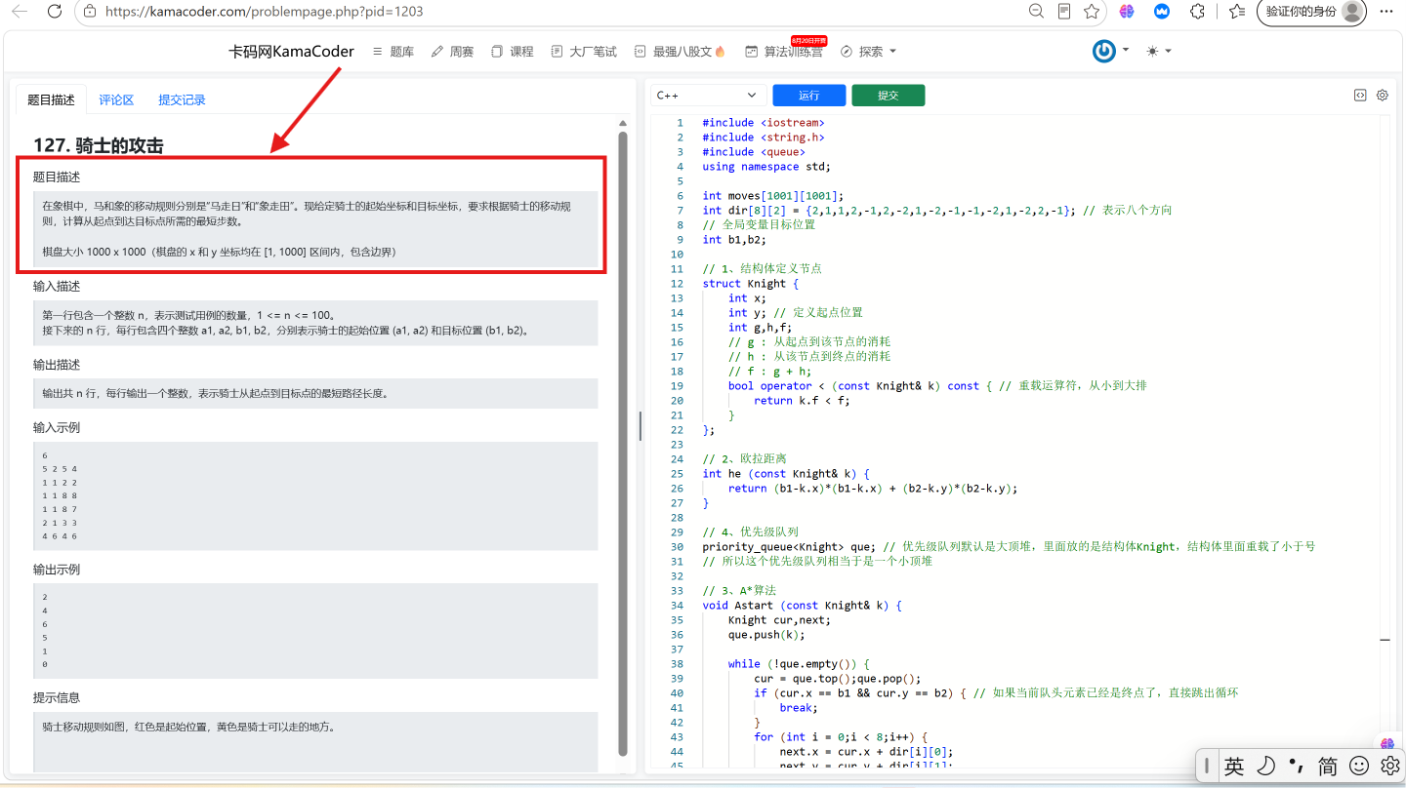This screenshot has height=788, width=1406.
Task: Open the extensions puzzle-piece icon
Action: tap(1197, 12)
